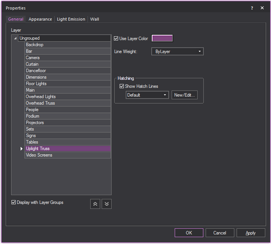Switch to the Appearance tab
The image size is (271, 244).
click(x=40, y=19)
